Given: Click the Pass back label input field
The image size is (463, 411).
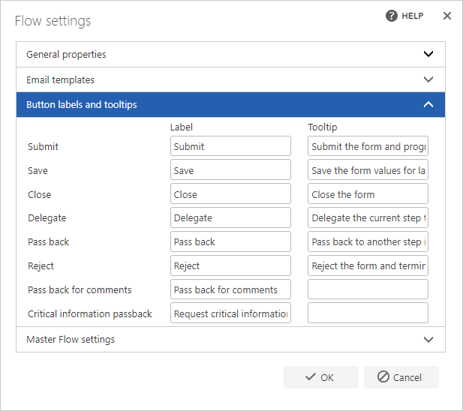Looking at the screenshot, I should tap(230, 241).
